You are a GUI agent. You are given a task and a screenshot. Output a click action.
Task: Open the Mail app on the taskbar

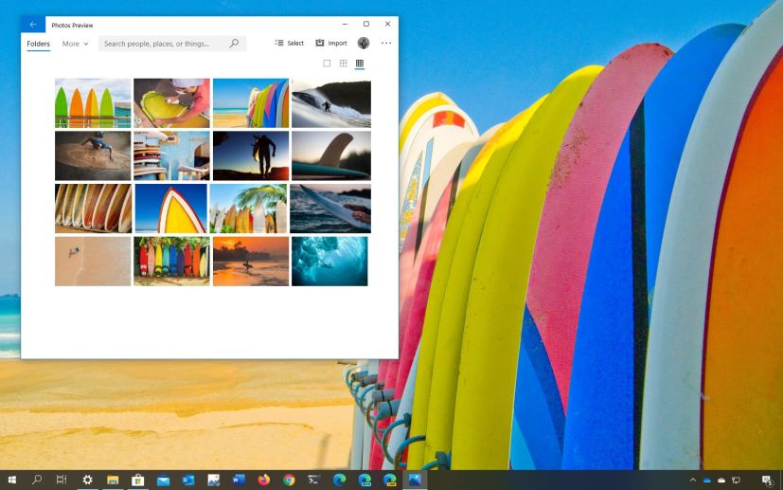(163, 480)
